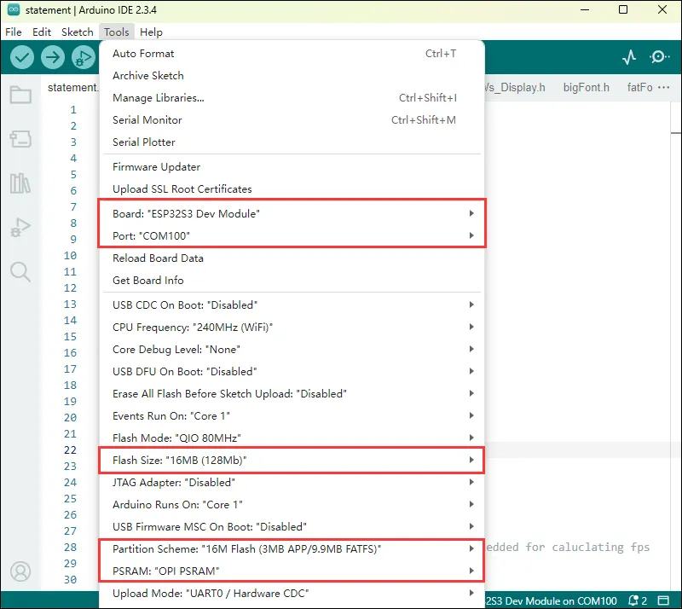Open Manage Libraries from the menu
Screen dimensions: 682x609
(292, 98)
